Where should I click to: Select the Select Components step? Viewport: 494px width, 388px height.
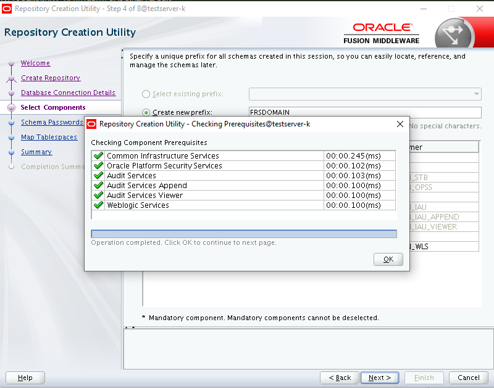coord(53,107)
